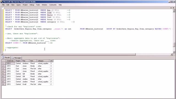Screen dimensions: 176x99
Task: Click 'Gill' Rep cell in row 5
Action: [x=25, y=74]
